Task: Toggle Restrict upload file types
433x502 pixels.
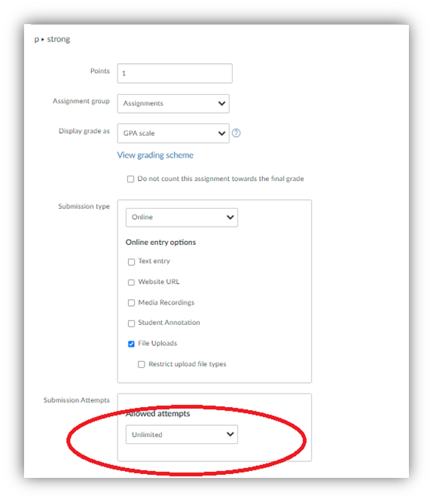Action: [x=142, y=364]
